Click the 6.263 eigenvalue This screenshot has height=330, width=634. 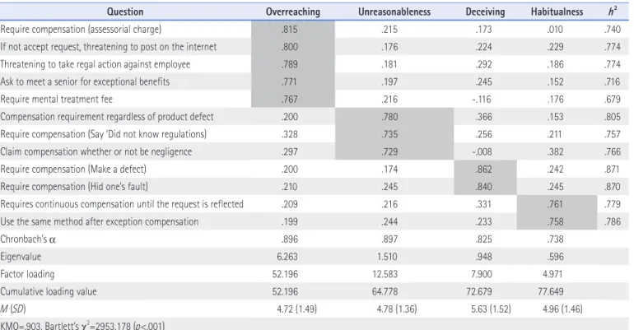[x=287, y=257]
